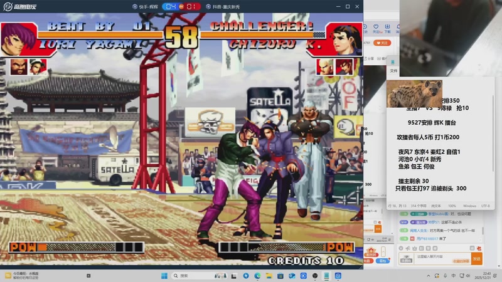The width and height of the screenshot is (502, 282).
Task: Click the chat message '对, 也没问题'
Action: [460, 214]
